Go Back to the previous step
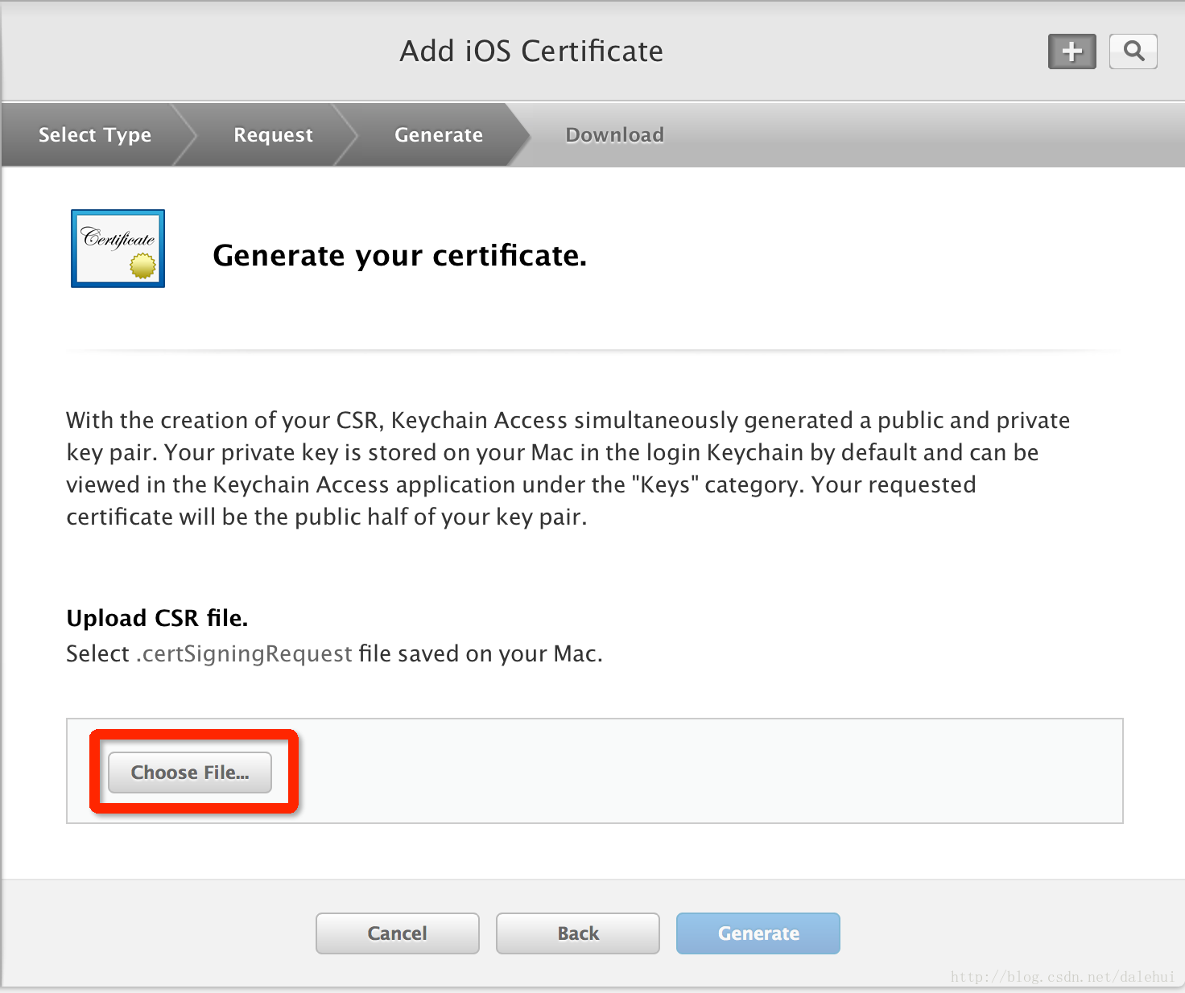1185x993 pixels. tap(578, 933)
